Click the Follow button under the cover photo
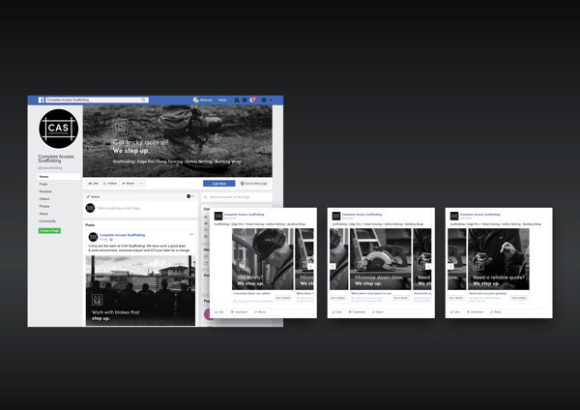The image size is (580, 410). (110, 183)
